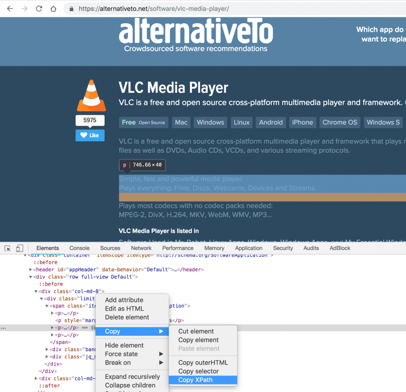Select the iPhone platform tag
The image size is (406, 392).
[x=302, y=122]
